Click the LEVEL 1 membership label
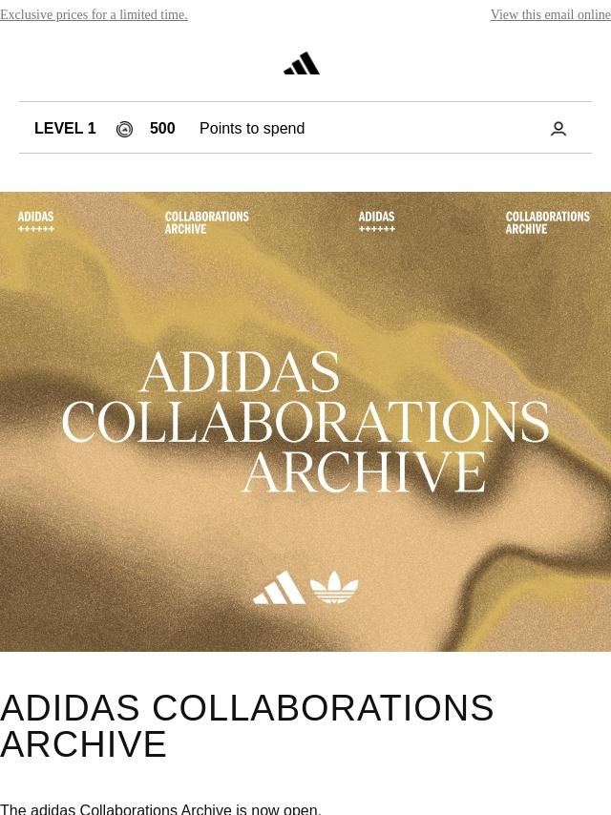611x815 pixels. point(65,129)
